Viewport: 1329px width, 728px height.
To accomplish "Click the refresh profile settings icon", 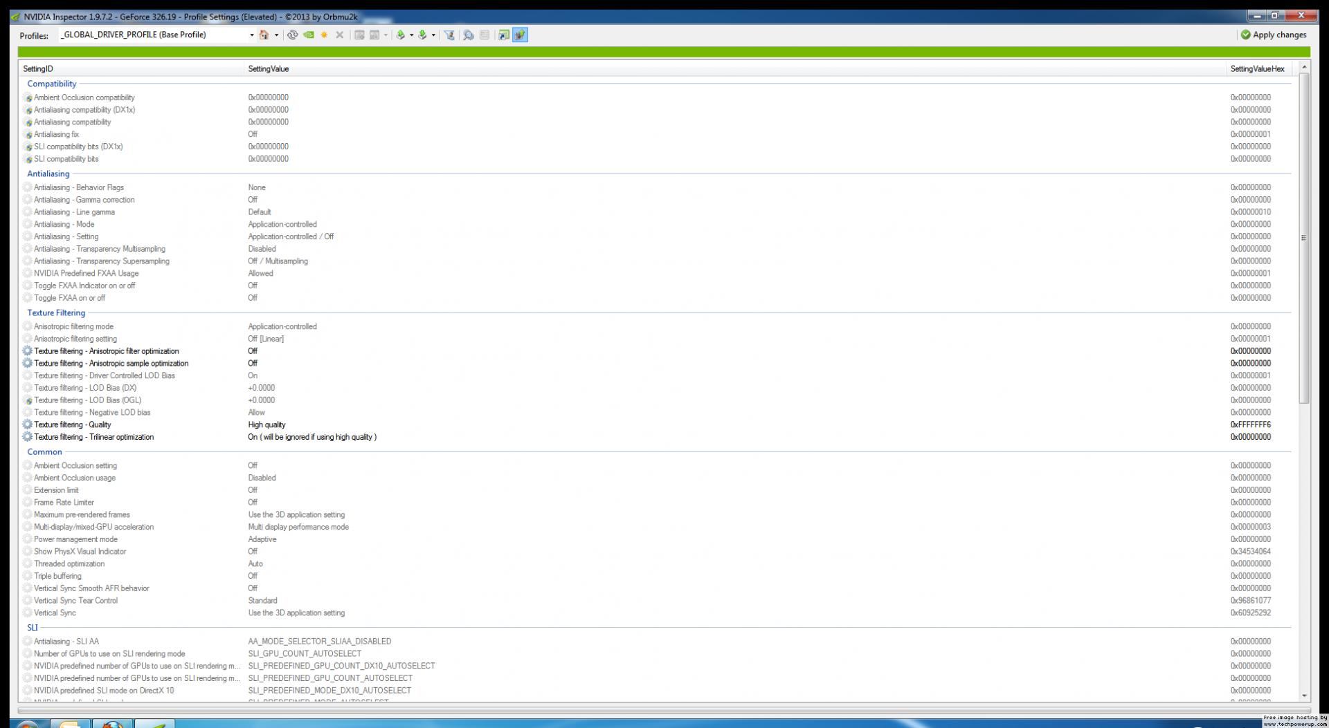I will (293, 35).
